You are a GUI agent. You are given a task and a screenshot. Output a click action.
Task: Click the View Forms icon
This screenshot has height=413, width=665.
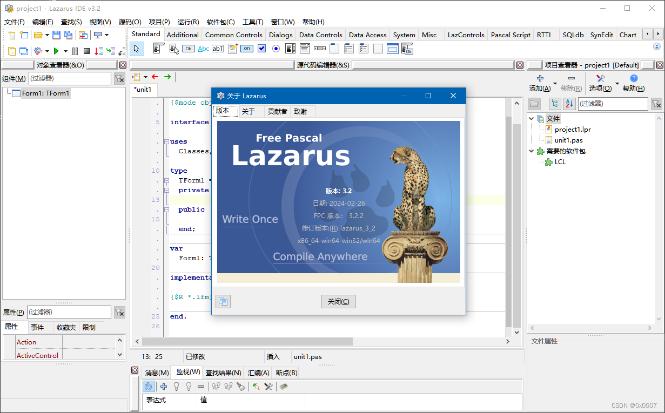(24, 51)
